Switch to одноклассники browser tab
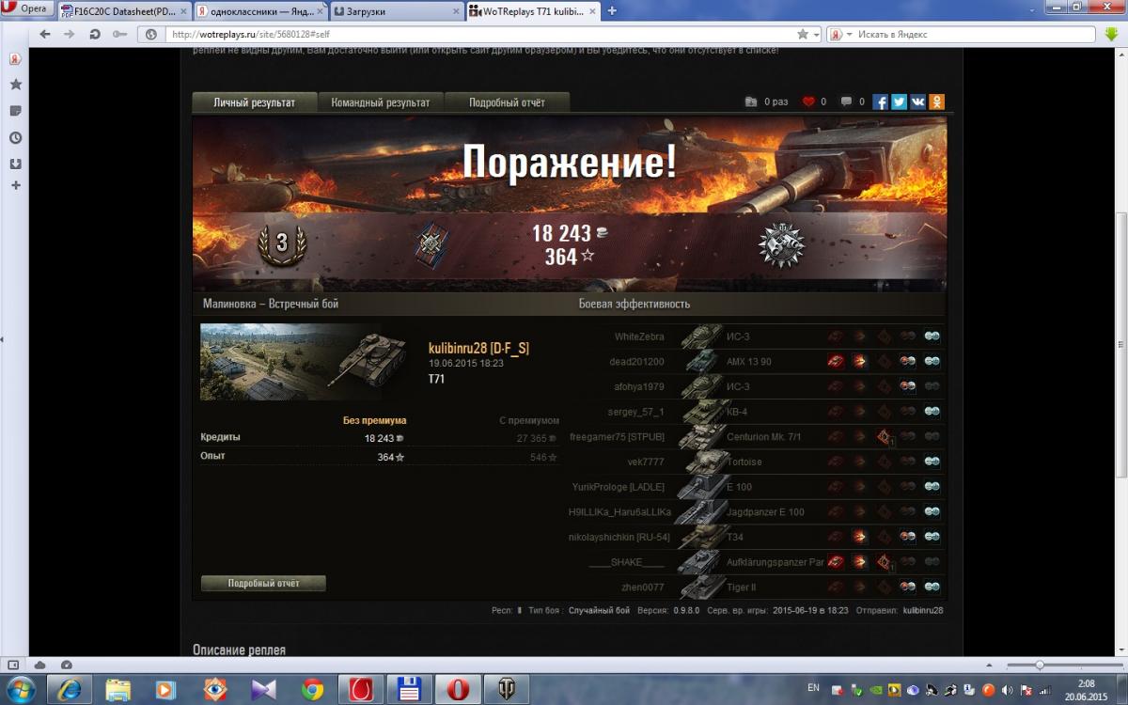 pos(261,11)
